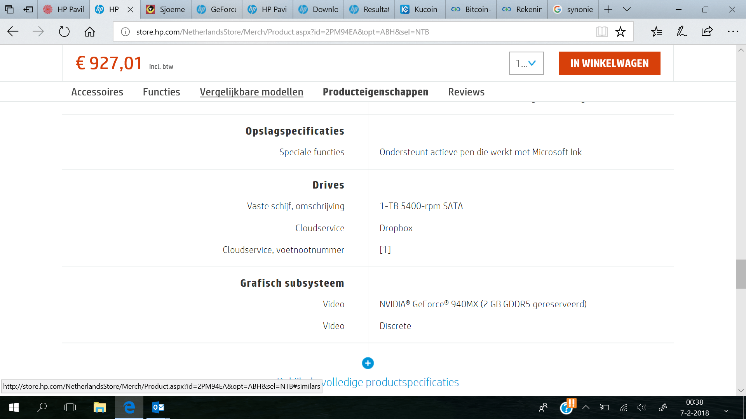Close the active HP tab
The height and width of the screenshot is (419, 746).
[x=131, y=9]
